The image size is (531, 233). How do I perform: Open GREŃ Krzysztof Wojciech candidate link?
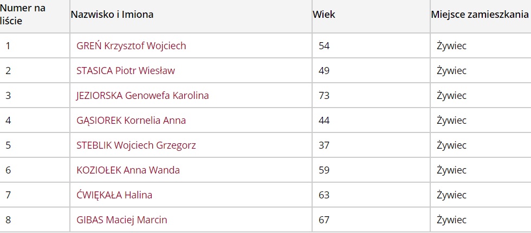[x=131, y=46]
